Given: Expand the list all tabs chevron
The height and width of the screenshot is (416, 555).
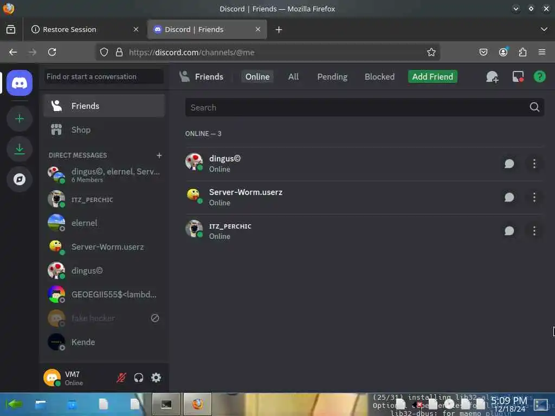Looking at the screenshot, I should point(544,29).
